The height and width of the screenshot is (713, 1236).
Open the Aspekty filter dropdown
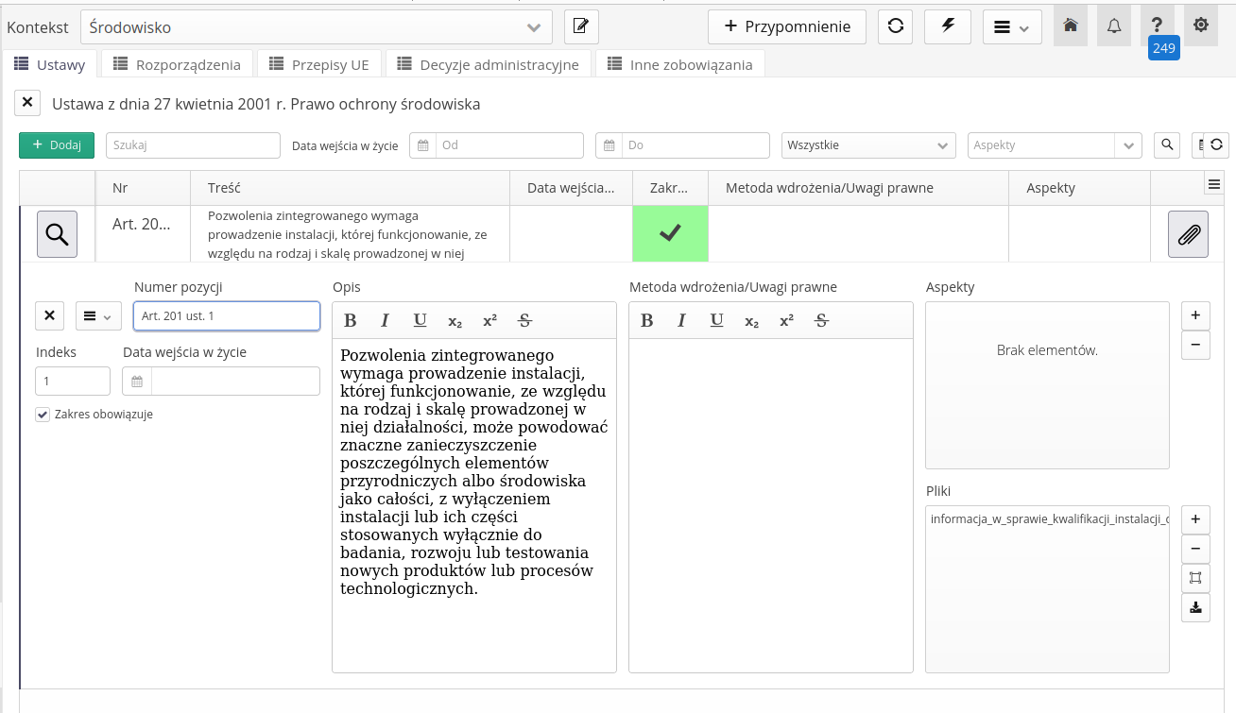(x=1054, y=145)
